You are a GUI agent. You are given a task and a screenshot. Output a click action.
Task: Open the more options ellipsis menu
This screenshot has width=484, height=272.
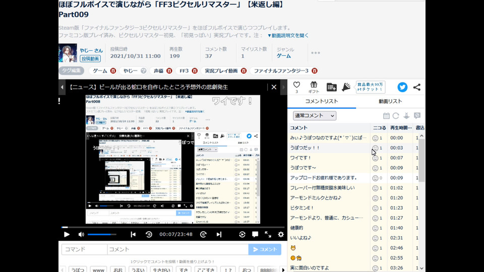point(316,53)
